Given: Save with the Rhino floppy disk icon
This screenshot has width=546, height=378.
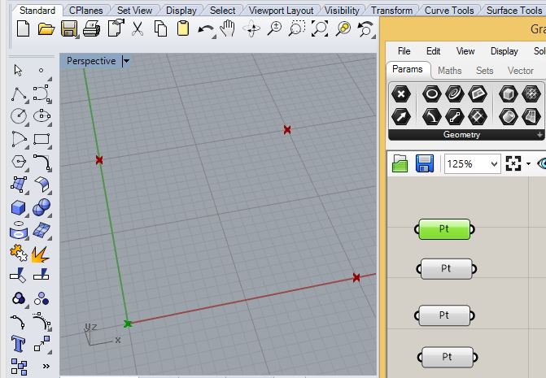Looking at the screenshot, I should [69, 28].
